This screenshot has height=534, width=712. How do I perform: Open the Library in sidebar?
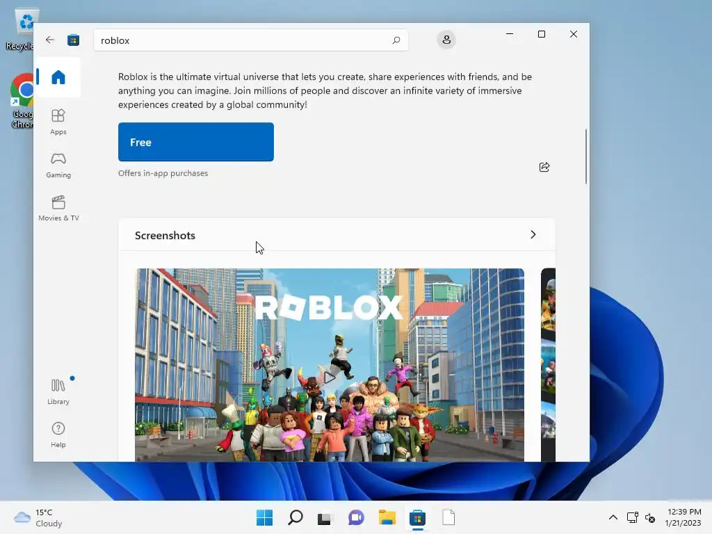58,391
